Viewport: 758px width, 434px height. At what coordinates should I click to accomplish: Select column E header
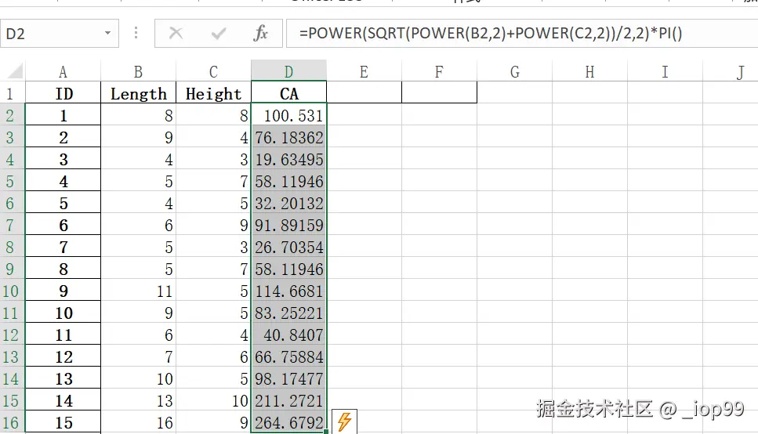[x=364, y=71]
